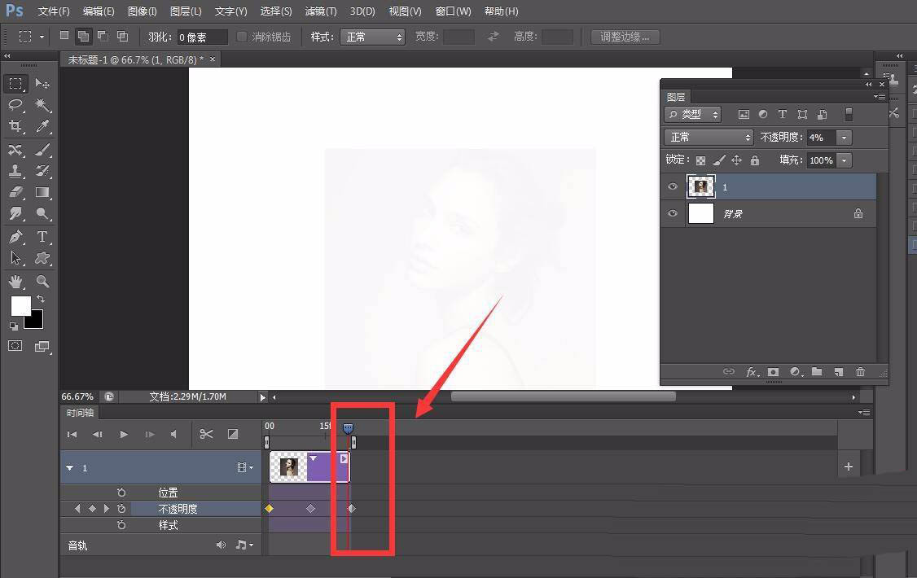This screenshot has height=578, width=917.
Task: Select the Gradient tool
Action: point(42,192)
